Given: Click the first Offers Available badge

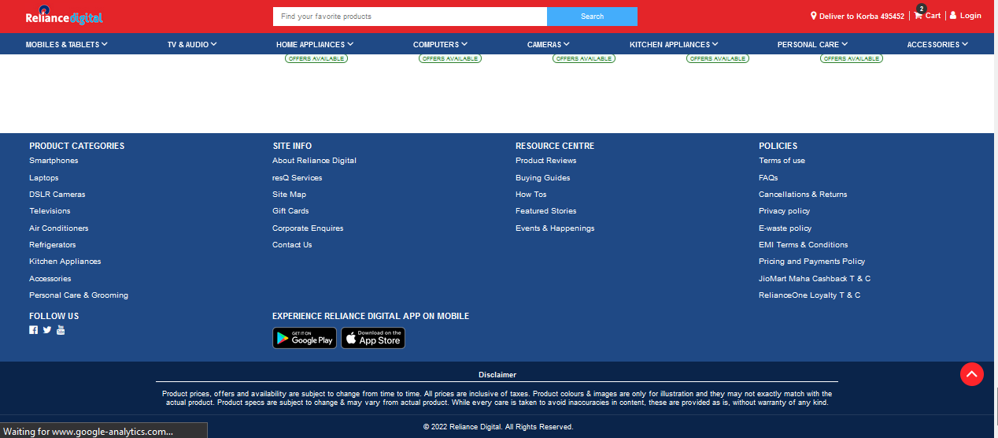Looking at the screenshot, I should tap(316, 58).
